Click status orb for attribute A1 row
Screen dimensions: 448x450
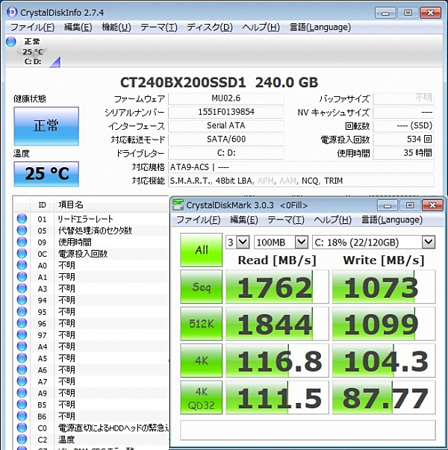(22, 277)
